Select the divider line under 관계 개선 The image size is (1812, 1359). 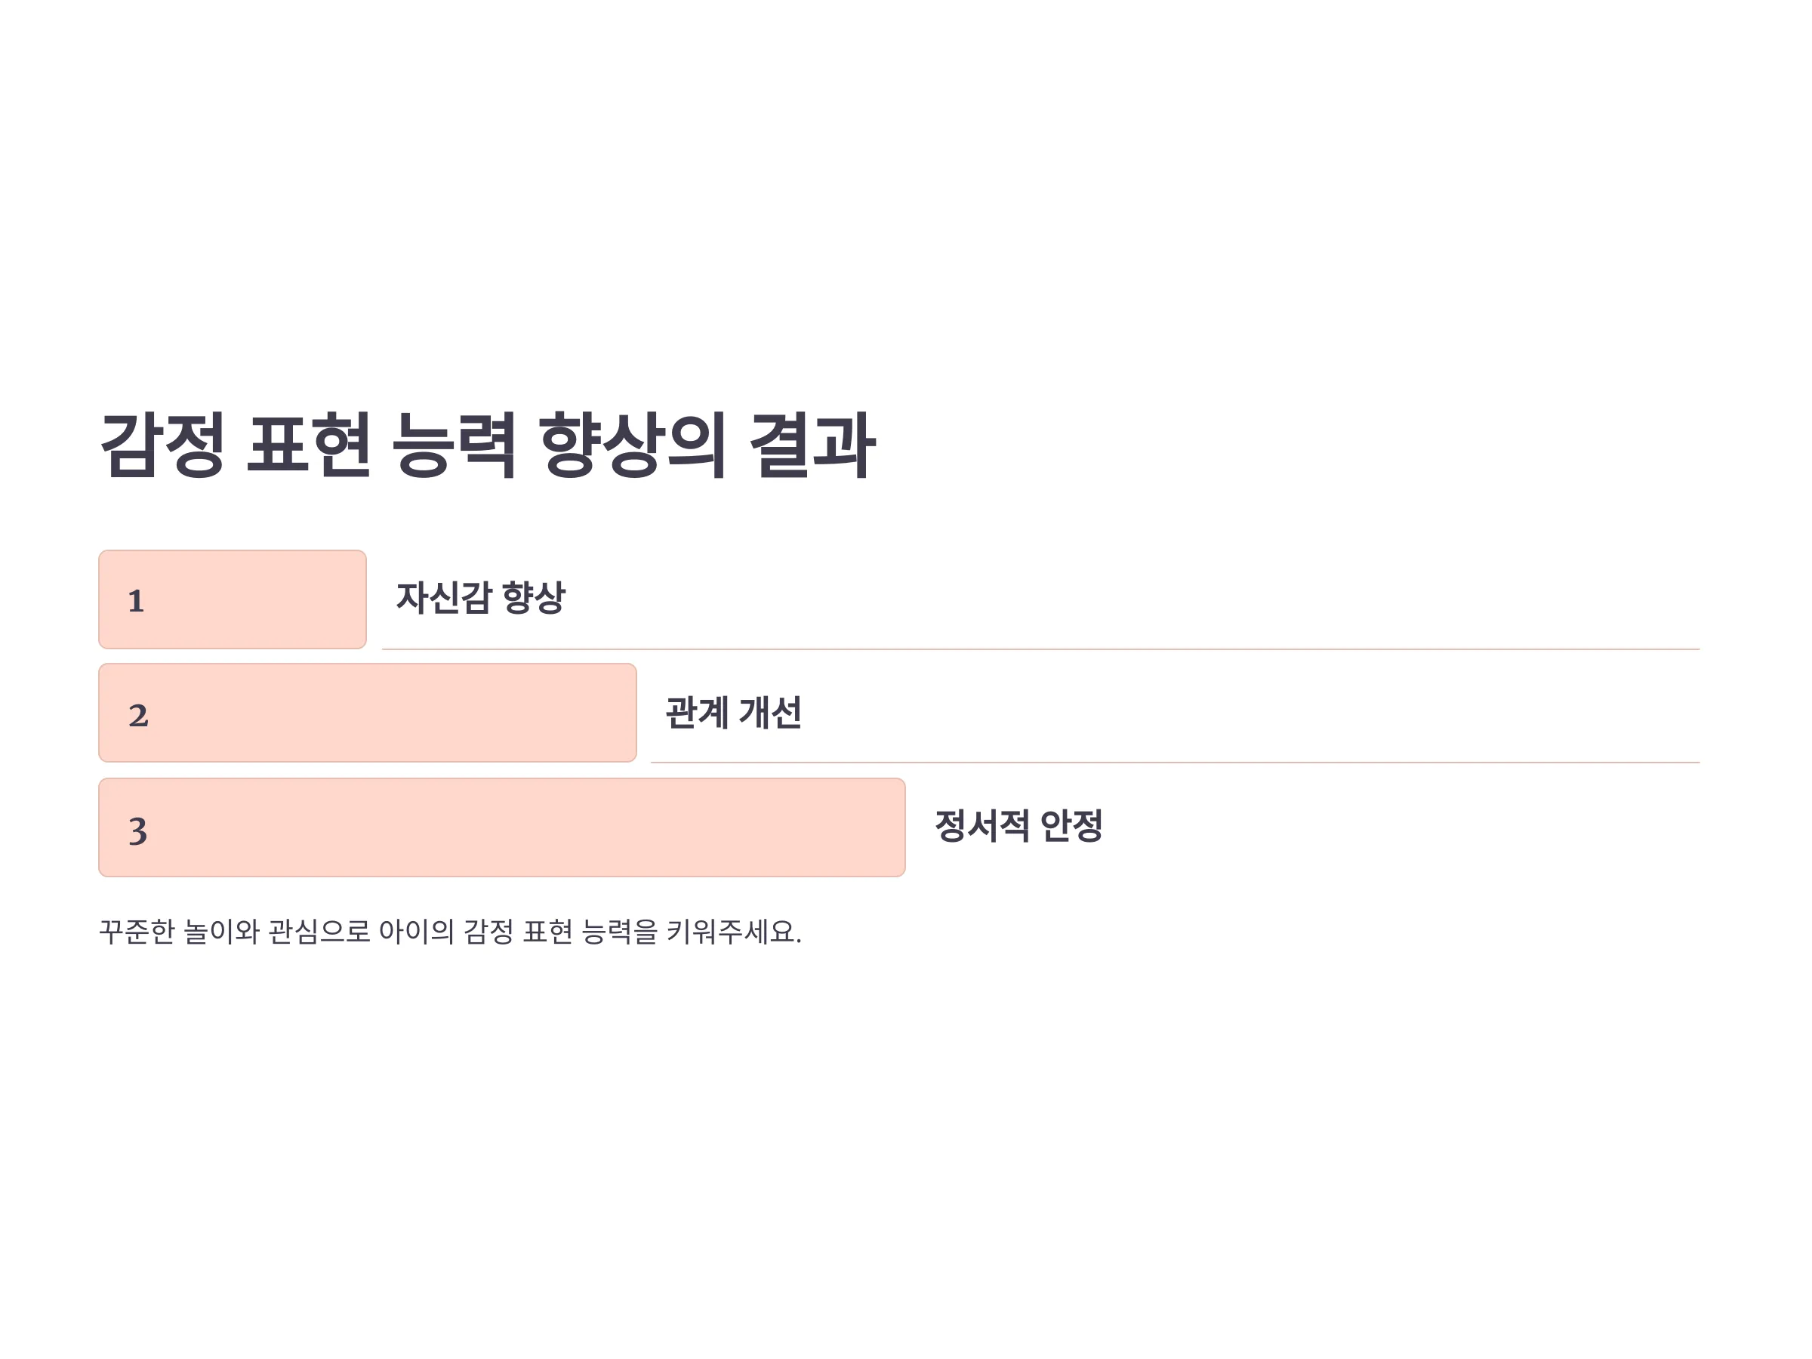(x=1176, y=763)
